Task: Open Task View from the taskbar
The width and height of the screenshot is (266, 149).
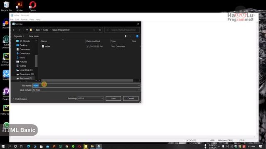Action: pos(22,146)
